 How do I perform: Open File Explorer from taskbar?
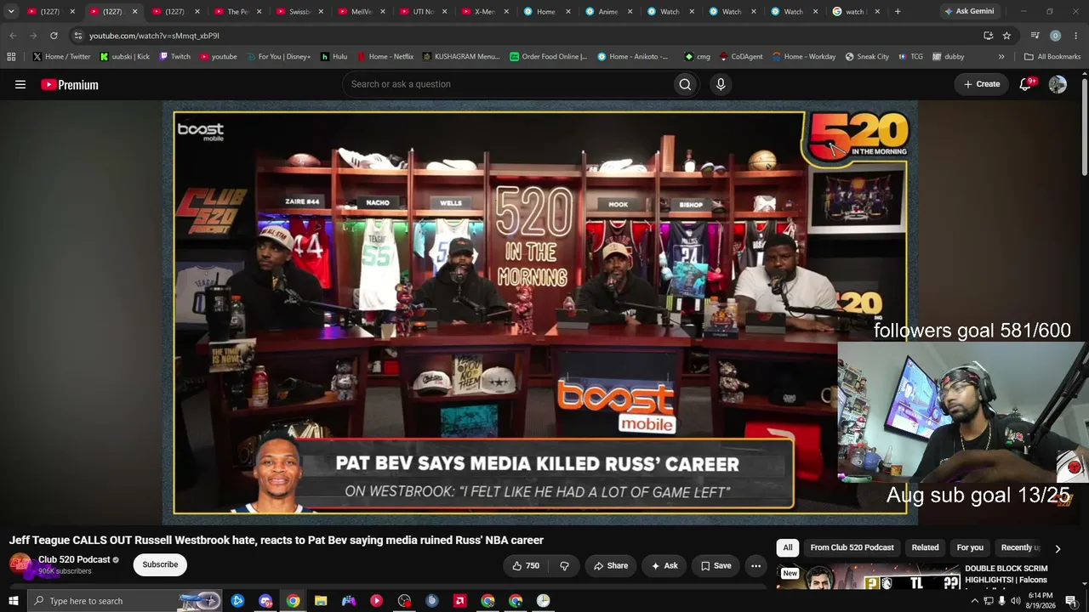(x=321, y=601)
